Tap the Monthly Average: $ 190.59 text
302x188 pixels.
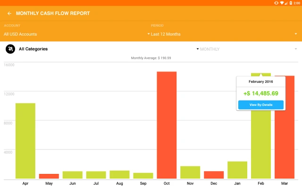pyautogui.click(x=151, y=58)
